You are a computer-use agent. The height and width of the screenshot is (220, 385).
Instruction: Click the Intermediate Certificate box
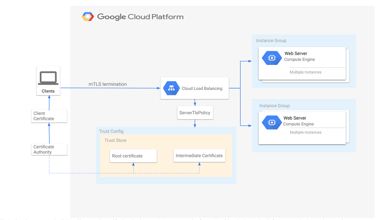199,155
